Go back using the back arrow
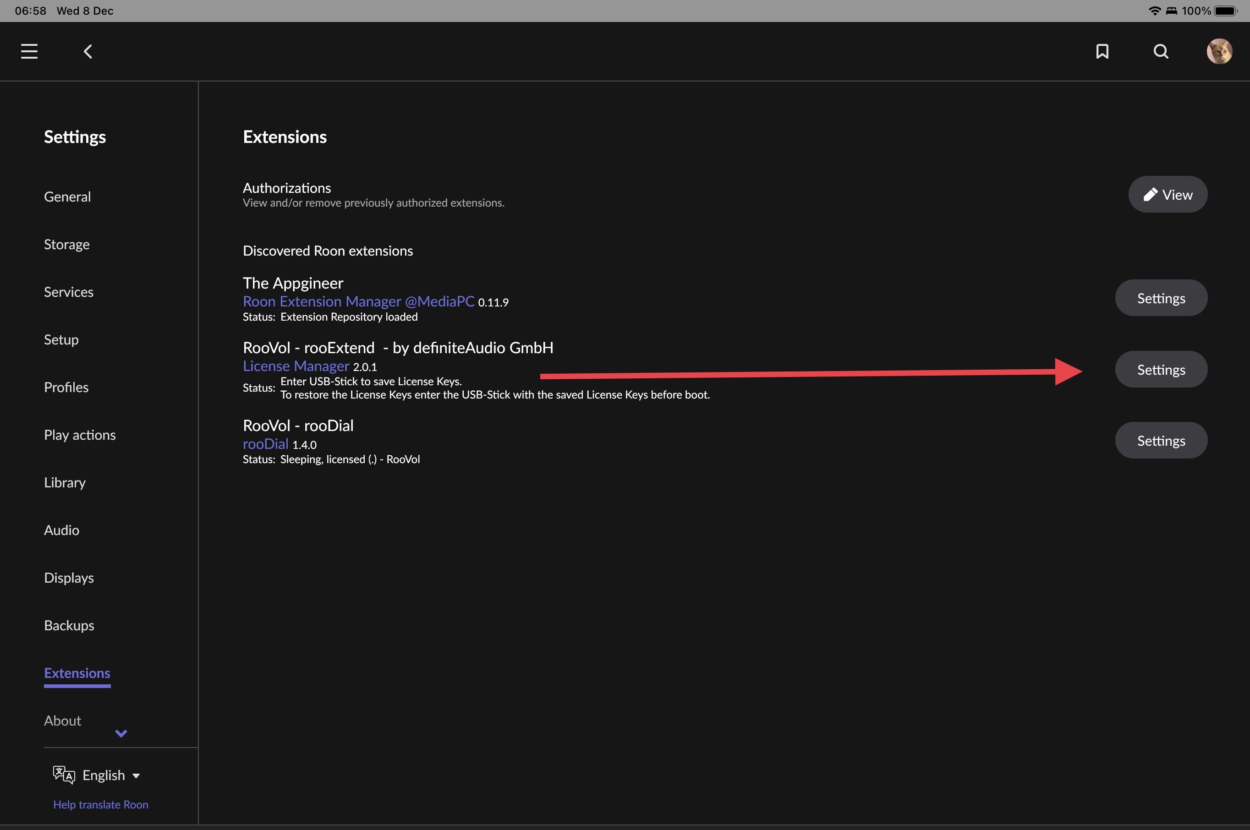Image resolution: width=1250 pixels, height=830 pixels. pyautogui.click(x=88, y=51)
